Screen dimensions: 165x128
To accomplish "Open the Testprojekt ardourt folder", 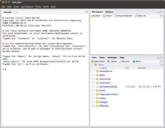I will point(109,94).
